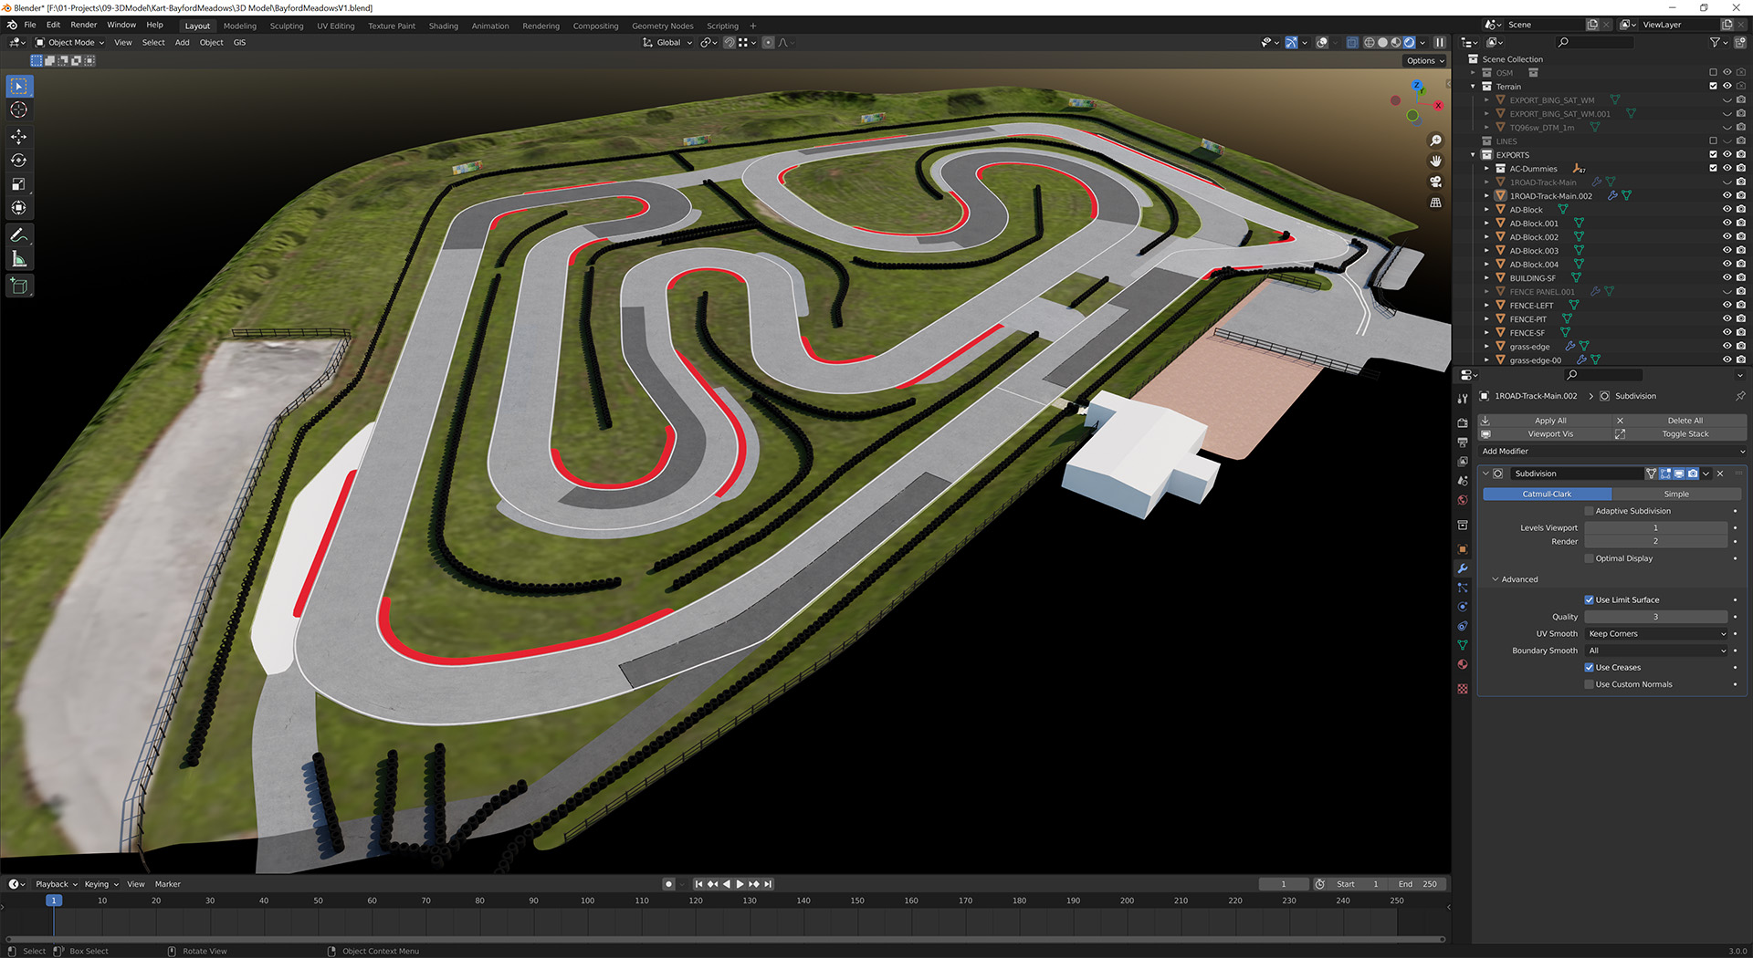Toggle Terrain collection exclude checkbox

(1713, 87)
